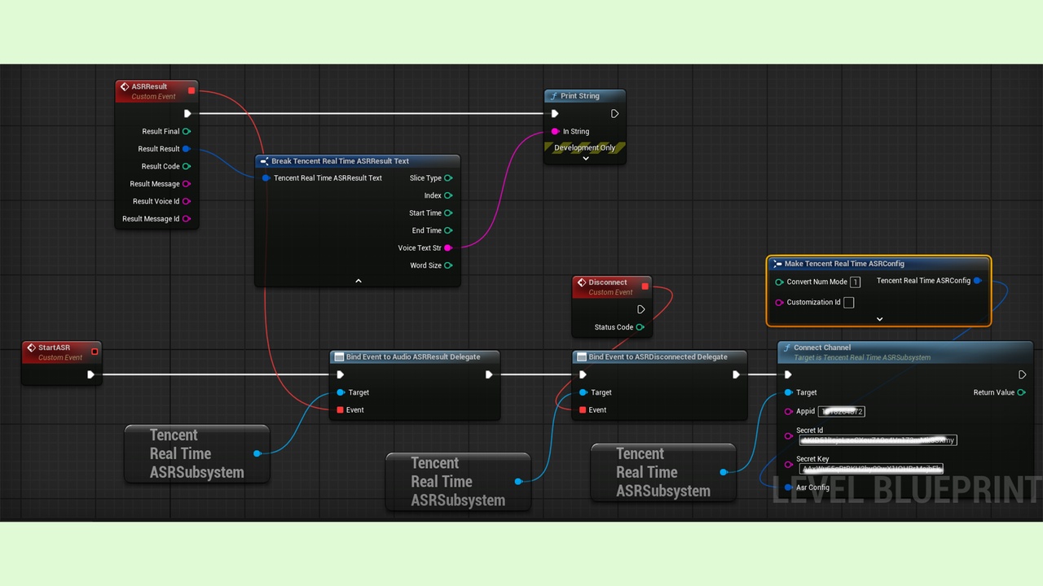Expand the Make Tencent Real Time ASRConfig node

click(x=879, y=319)
